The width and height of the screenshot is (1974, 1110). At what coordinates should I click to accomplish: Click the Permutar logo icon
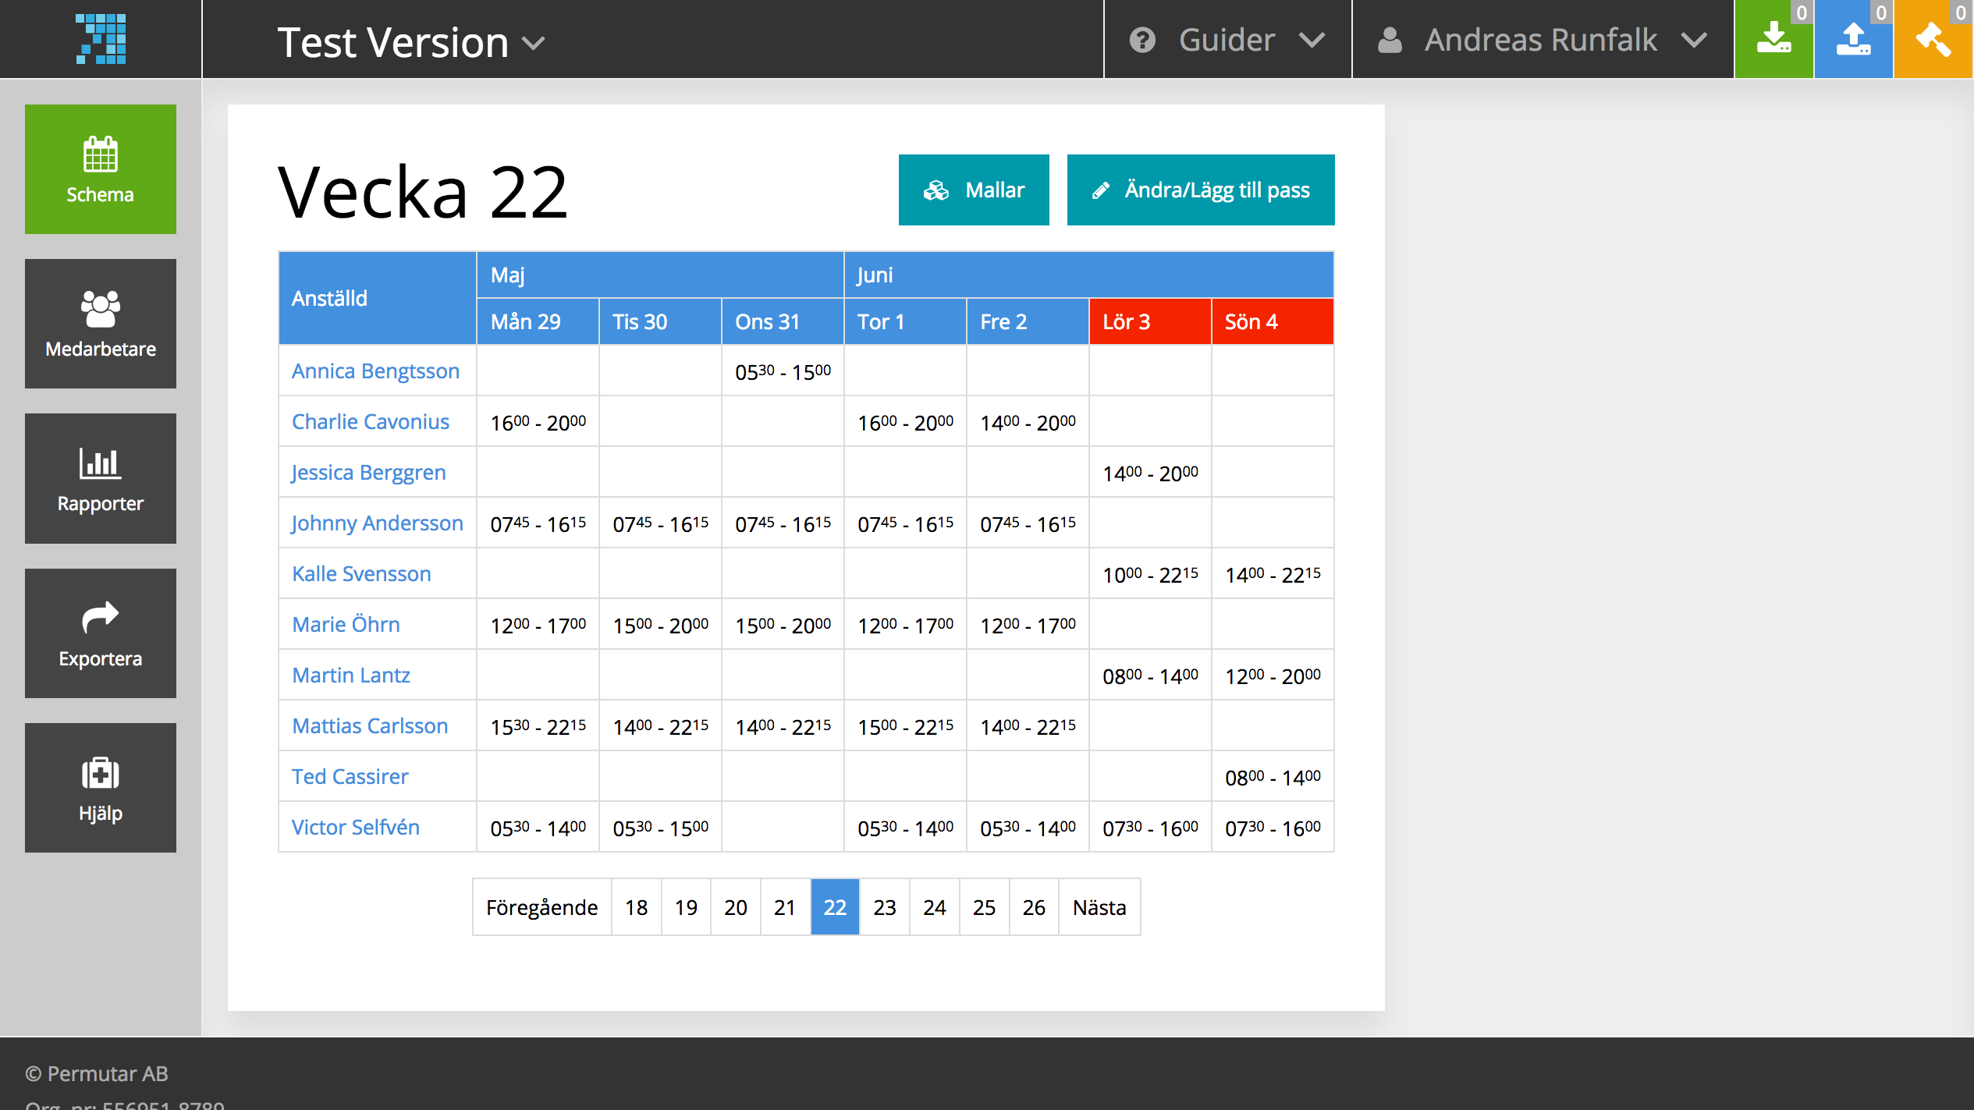[101, 39]
